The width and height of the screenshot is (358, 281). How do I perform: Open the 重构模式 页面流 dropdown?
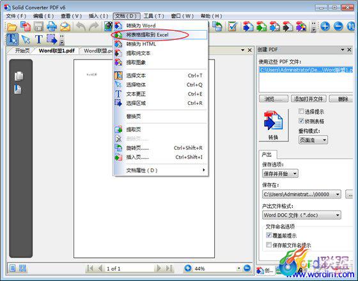pos(313,140)
